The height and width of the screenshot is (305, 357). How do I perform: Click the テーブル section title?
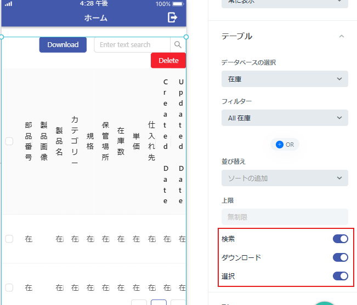(237, 36)
